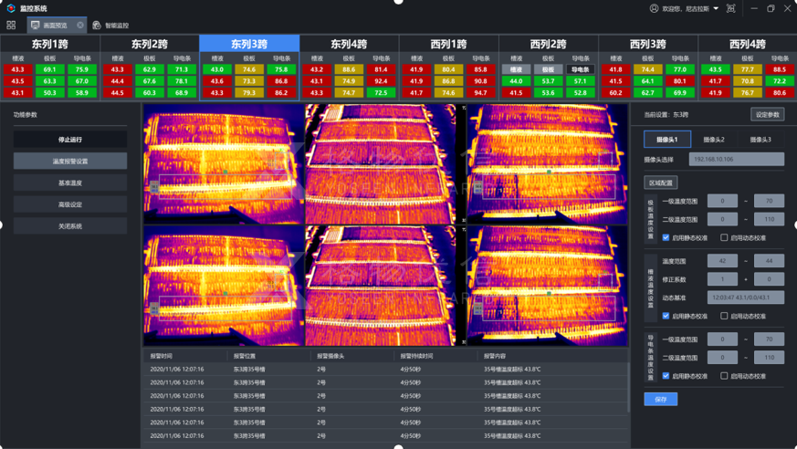The height and width of the screenshot is (449, 797).
Task: Click the scan-frame fullscreen icon in title bar
Action: click(730, 8)
